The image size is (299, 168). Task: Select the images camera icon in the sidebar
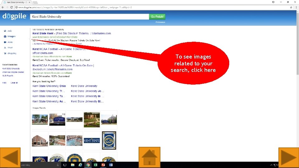point(5,36)
